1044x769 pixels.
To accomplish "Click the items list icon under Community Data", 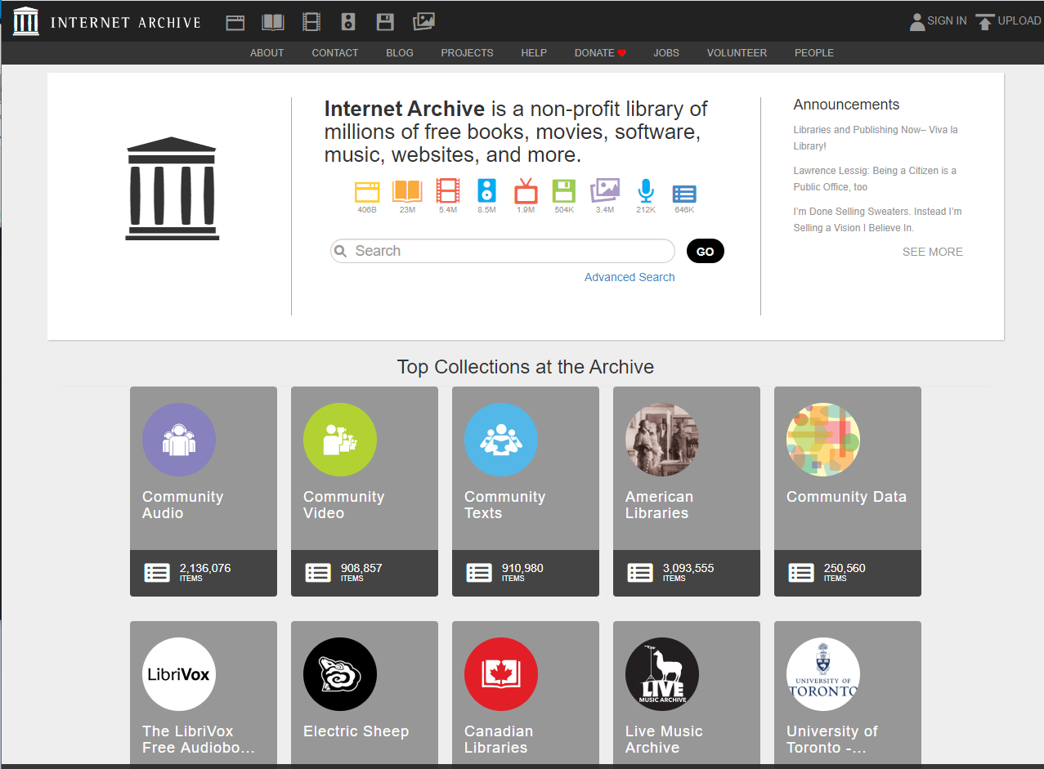I will tap(801, 573).
